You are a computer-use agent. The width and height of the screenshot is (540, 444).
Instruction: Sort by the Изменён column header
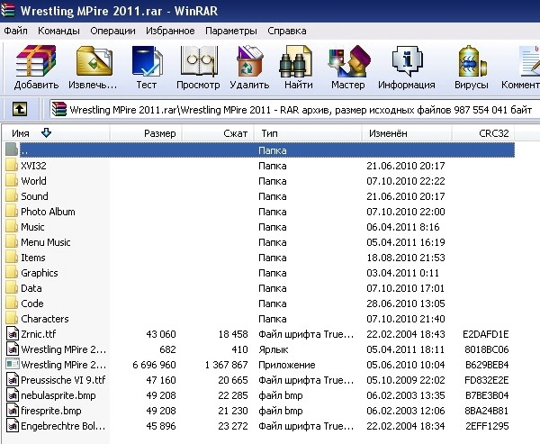click(x=407, y=133)
